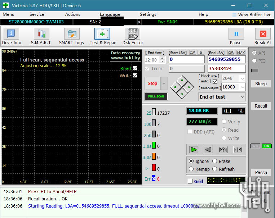Image resolution: width=275 pixels, height=218 pixels.
Task: Select the Erase radio option
Action: 215,161
